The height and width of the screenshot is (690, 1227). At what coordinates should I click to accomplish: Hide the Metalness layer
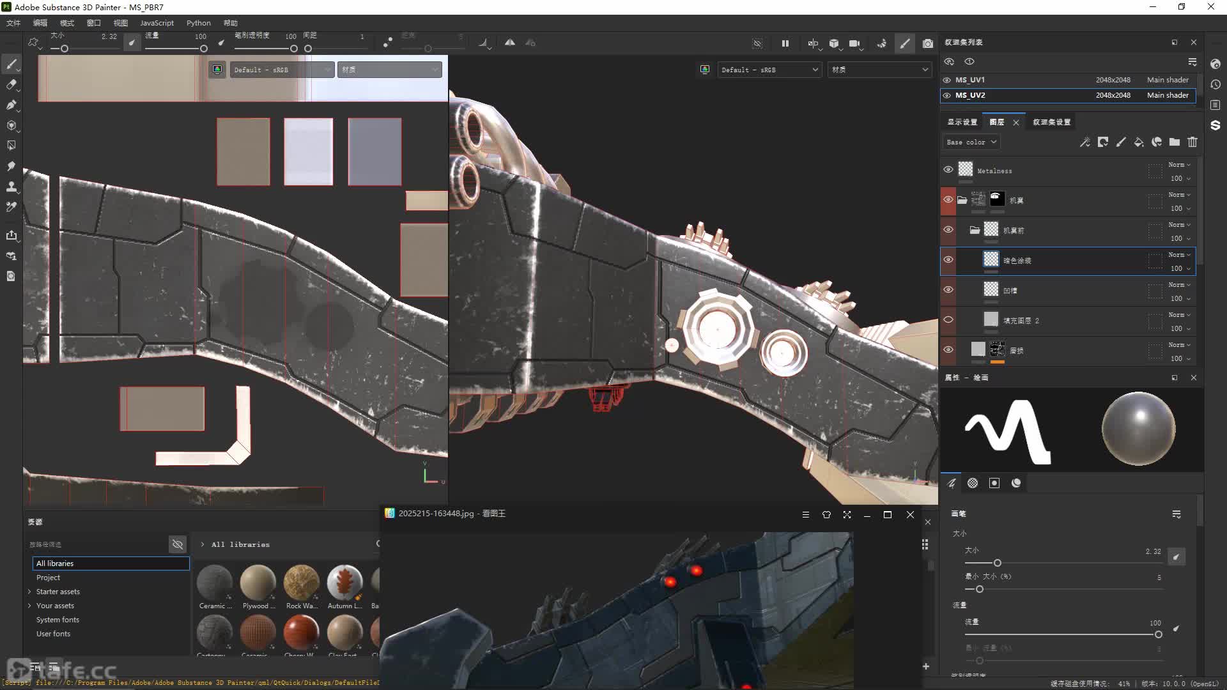(x=948, y=169)
